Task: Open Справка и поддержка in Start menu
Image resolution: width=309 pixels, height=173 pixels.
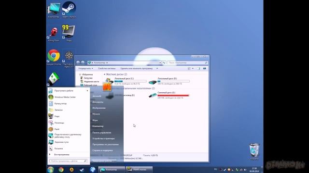Action: coord(103,150)
